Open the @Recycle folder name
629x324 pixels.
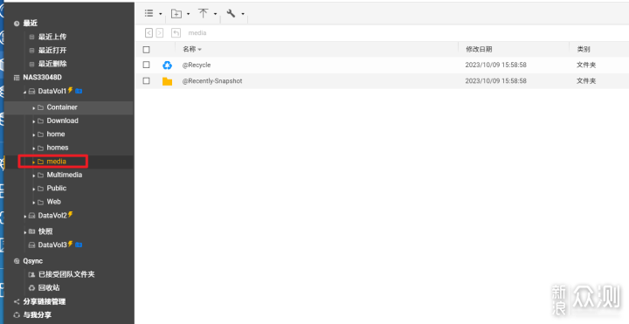(197, 65)
